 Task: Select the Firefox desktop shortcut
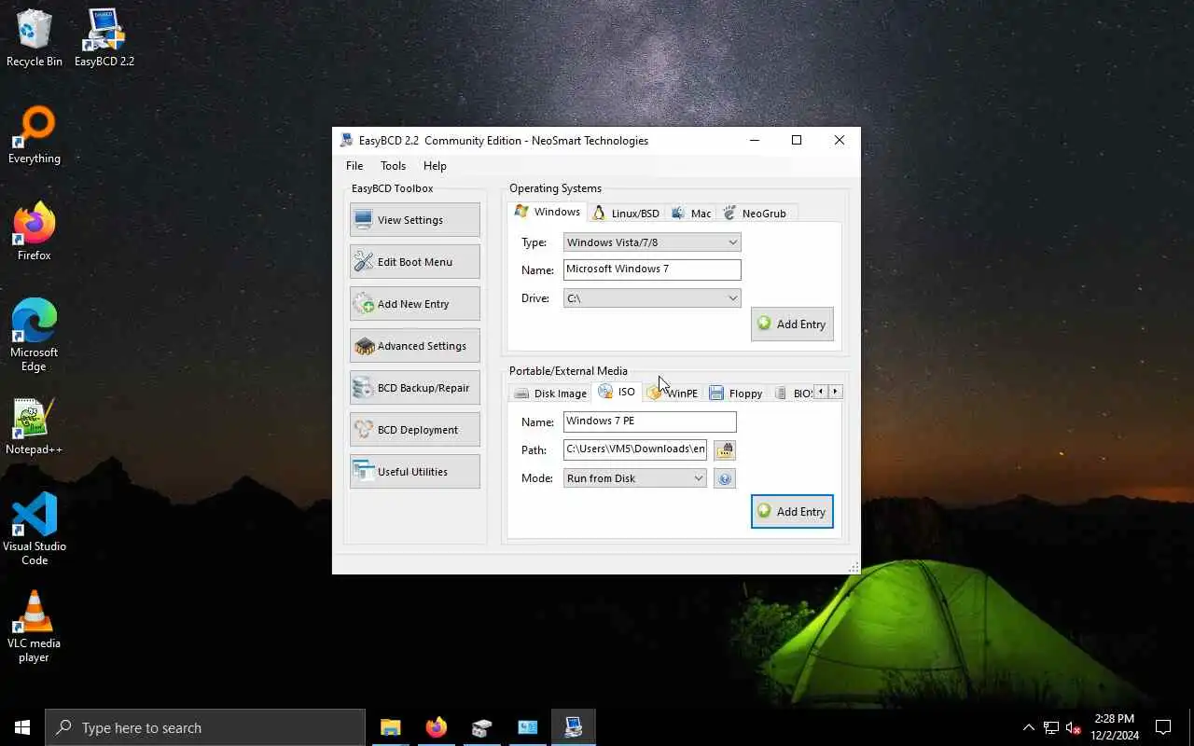35,233
